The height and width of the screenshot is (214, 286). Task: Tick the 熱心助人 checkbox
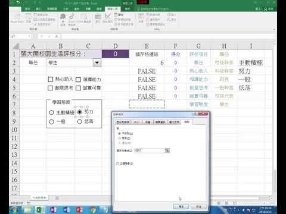(51, 80)
